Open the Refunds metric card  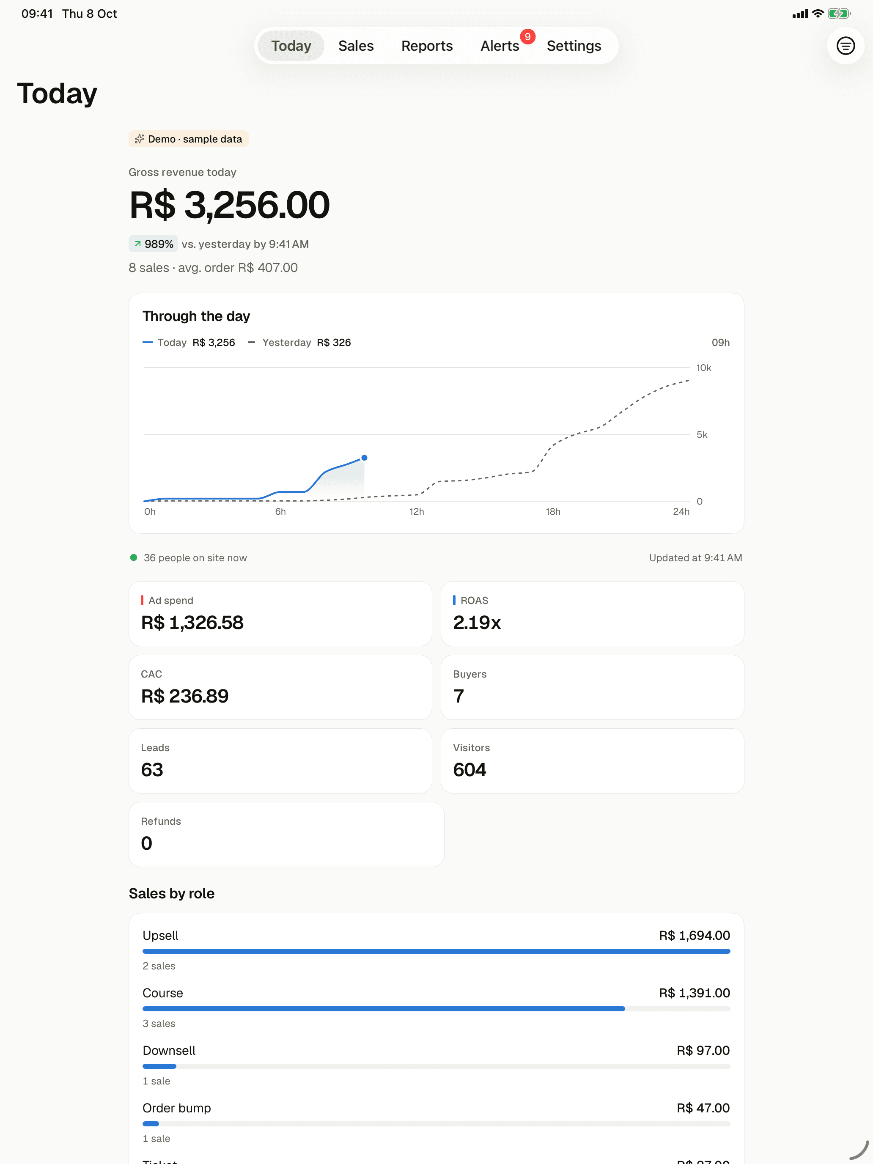pyautogui.click(x=286, y=835)
